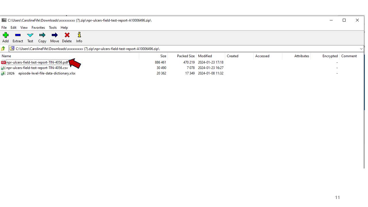Screen dimensions: 368x207
Task: Sort files by Modified column
Action: click(205, 56)
